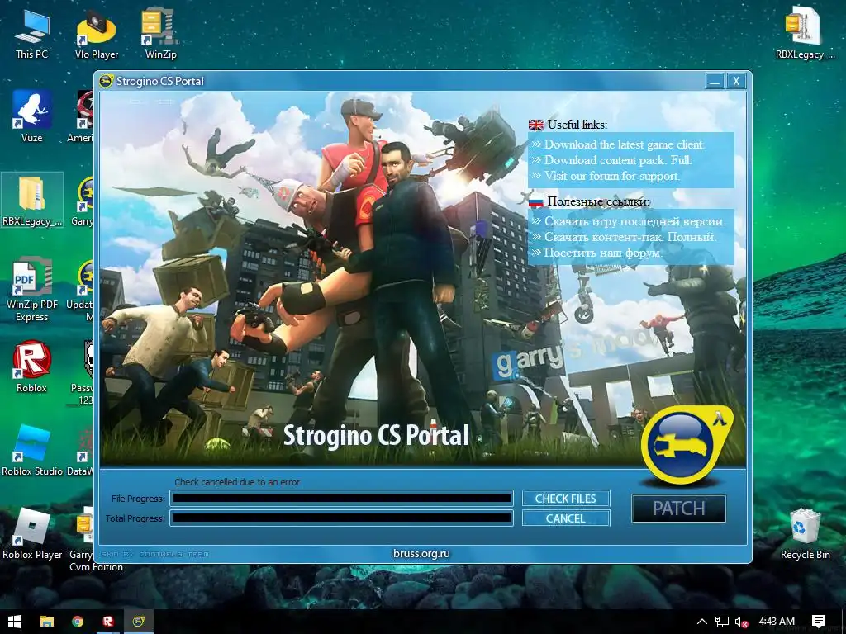This screenshot has width=846, height=634.
Task: Click the Total Progress bar
Action: point(341,518)
